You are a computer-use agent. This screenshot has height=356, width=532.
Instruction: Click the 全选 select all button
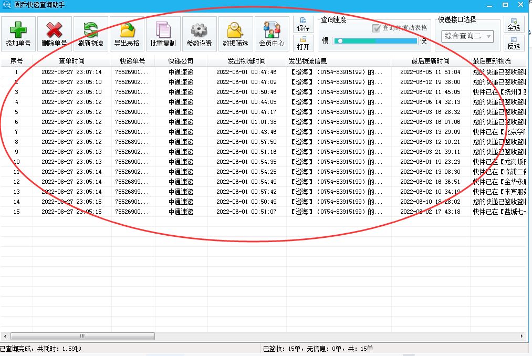[x=514, y=25]
